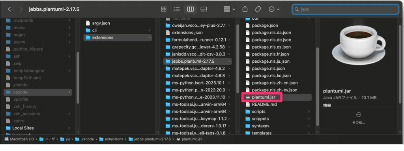This screenshot has width=404, height=151.
Task: Open the ms-python.isort-2023.10.1 folder
Action: (198, 83)
